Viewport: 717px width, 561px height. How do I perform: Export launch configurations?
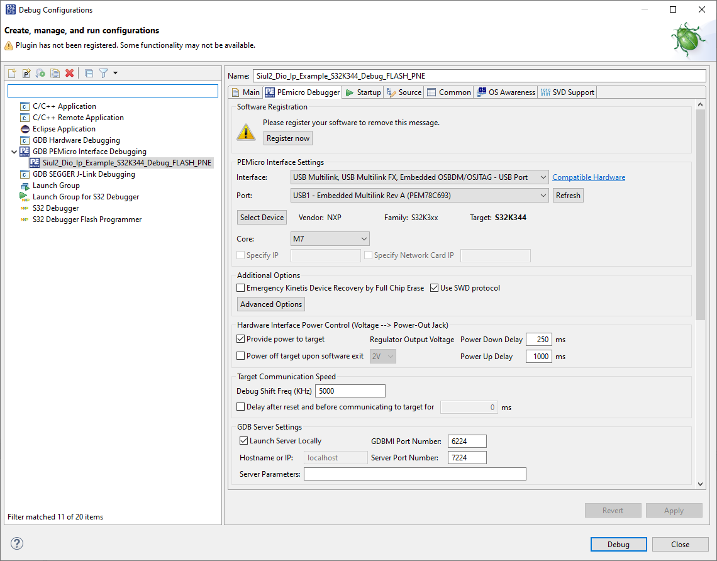(40, 73)
